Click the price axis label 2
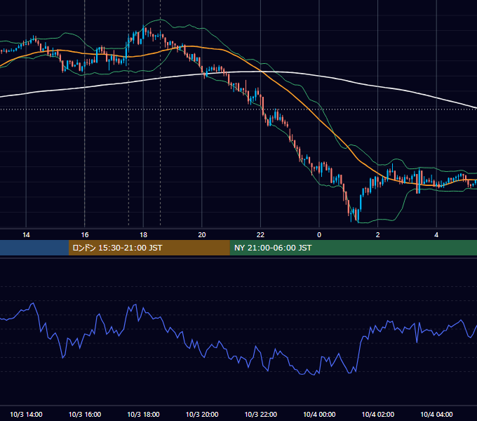Screen dimensions: 477x421 (378, 235)
